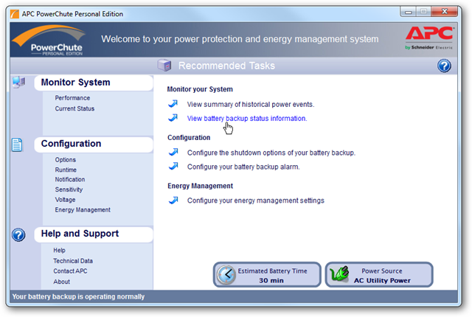Screen dimensions: 472x317
Task: Click the Power Source AC Utility button
Action: [379, 275]
